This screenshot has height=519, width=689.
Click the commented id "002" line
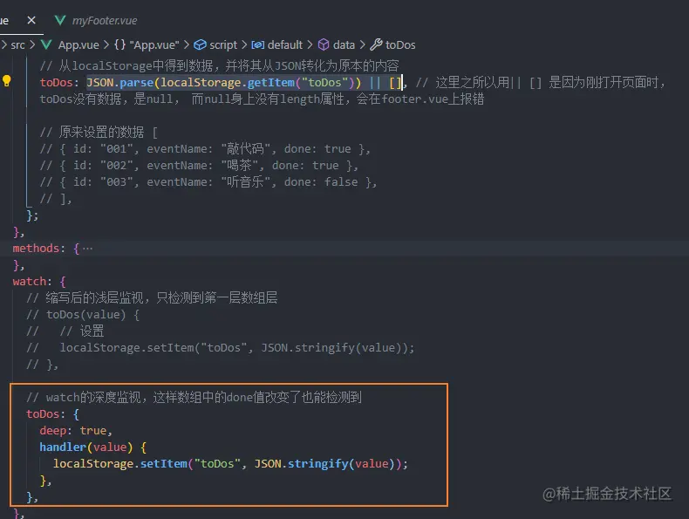(x=199, y=166)
